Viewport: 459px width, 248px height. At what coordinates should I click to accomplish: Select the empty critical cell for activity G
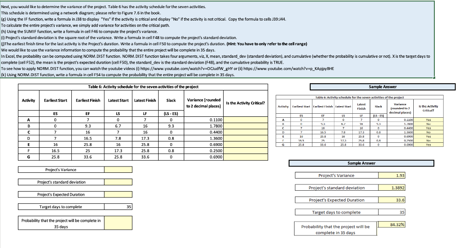click(246, 157)
